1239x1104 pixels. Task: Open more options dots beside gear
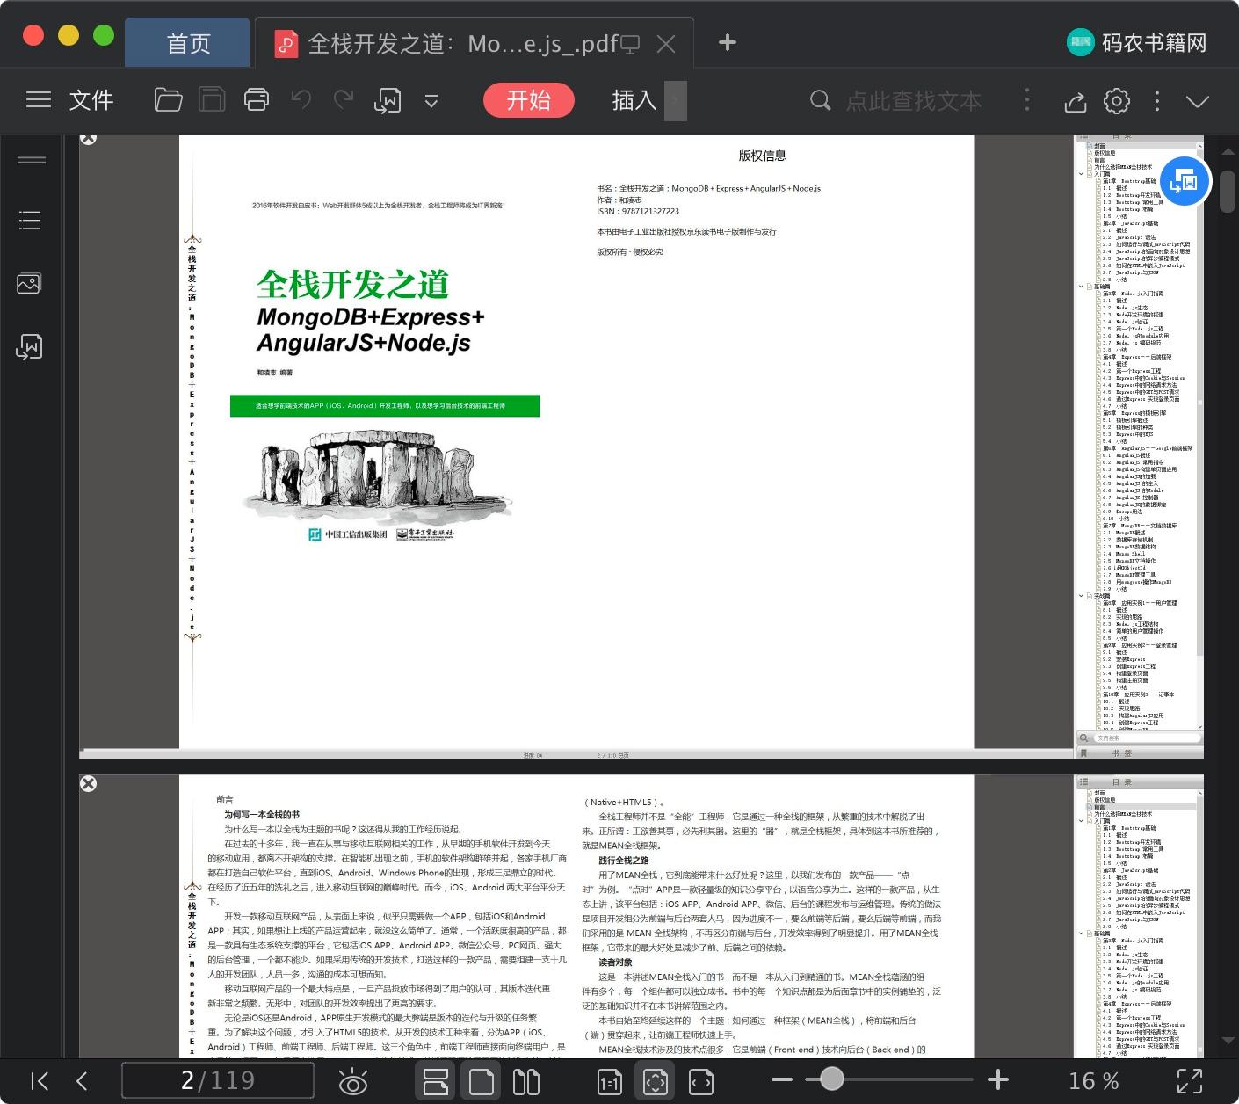pyautogui.click(x=1157, y=101)
